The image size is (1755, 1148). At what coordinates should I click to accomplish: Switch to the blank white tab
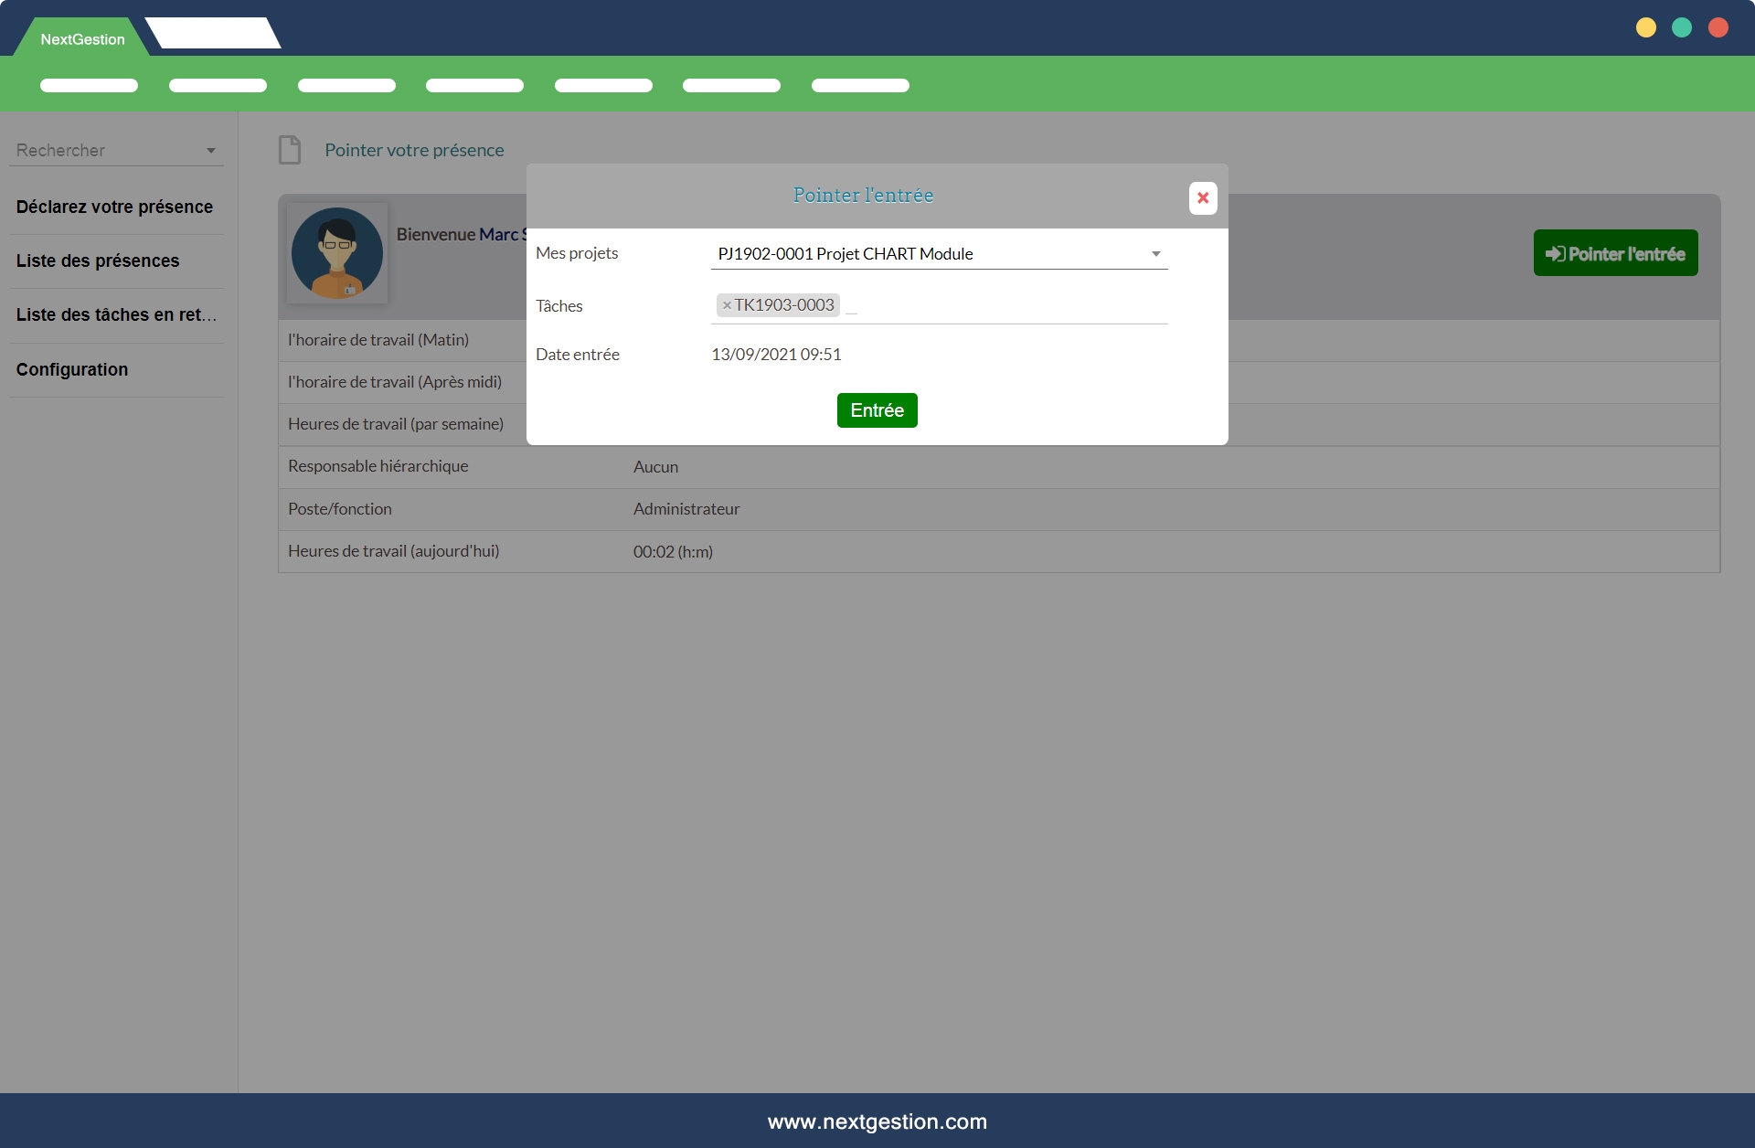tap(213, 34)
